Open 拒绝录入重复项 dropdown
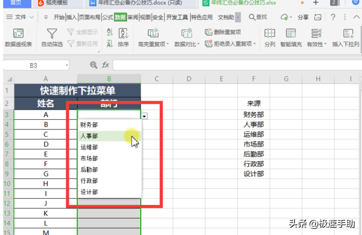Image resolution: width=362 pixels, height=235 pixels. click(230, 43)
